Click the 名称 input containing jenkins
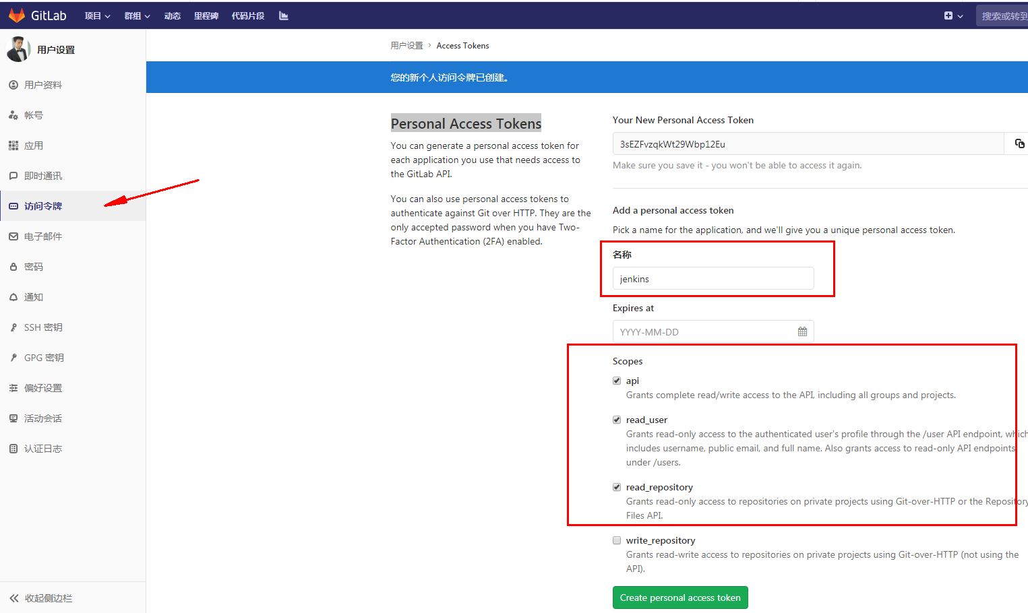1028x613 pixels. point(713,278)
